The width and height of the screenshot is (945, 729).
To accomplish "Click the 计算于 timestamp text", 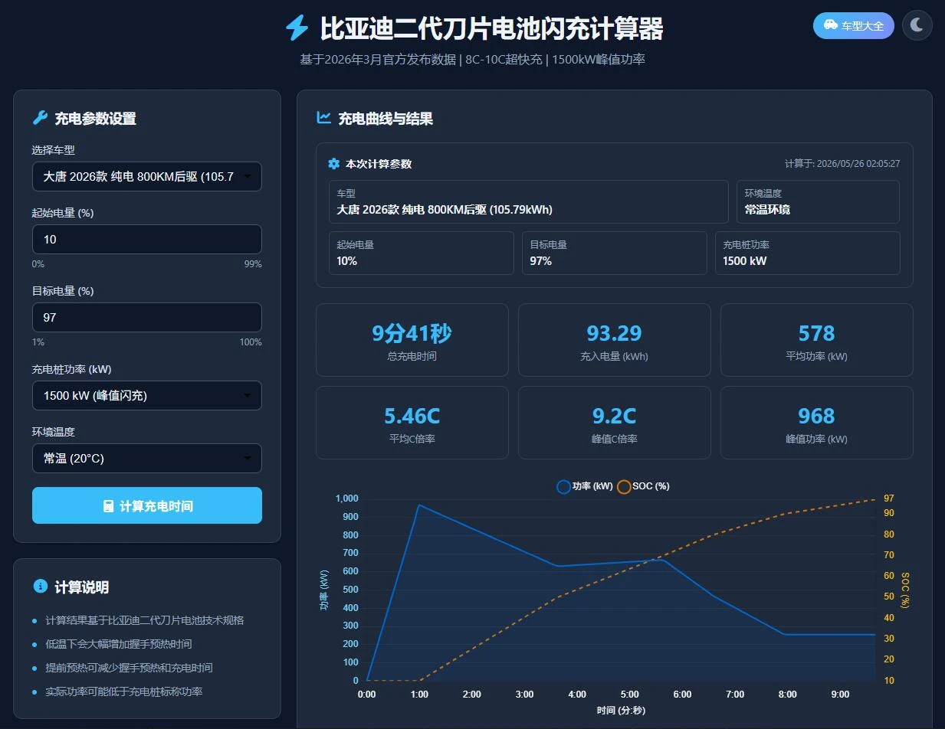I will [842, 164].
